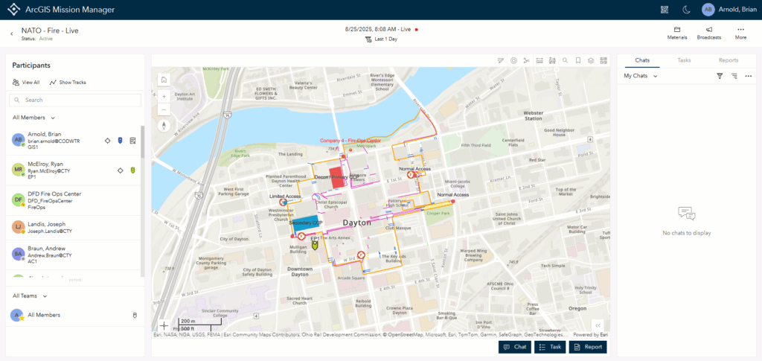
Task: Start a new Chat
Action: [x=515, y=347]
